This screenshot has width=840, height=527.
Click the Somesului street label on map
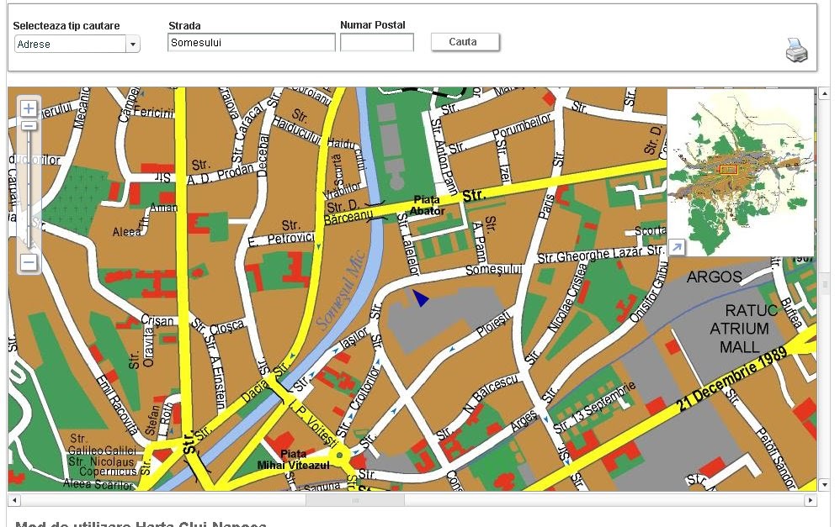493,269
